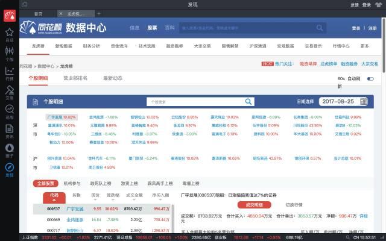
Task: Close the 龙虎榜 browser tab
Action: [61, 13]
